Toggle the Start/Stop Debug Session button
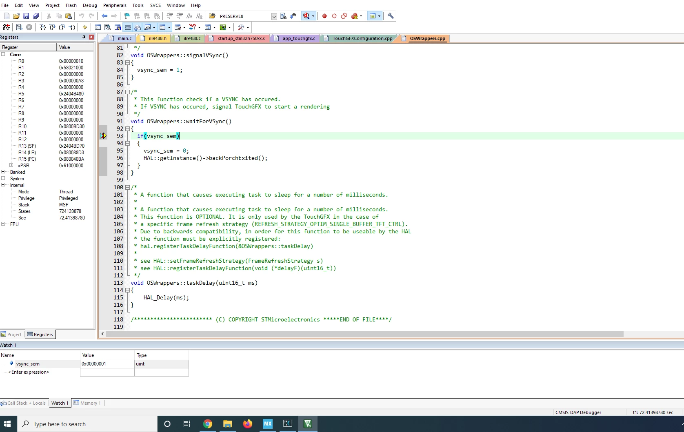 pyautogui.click(x=306, y=16)
